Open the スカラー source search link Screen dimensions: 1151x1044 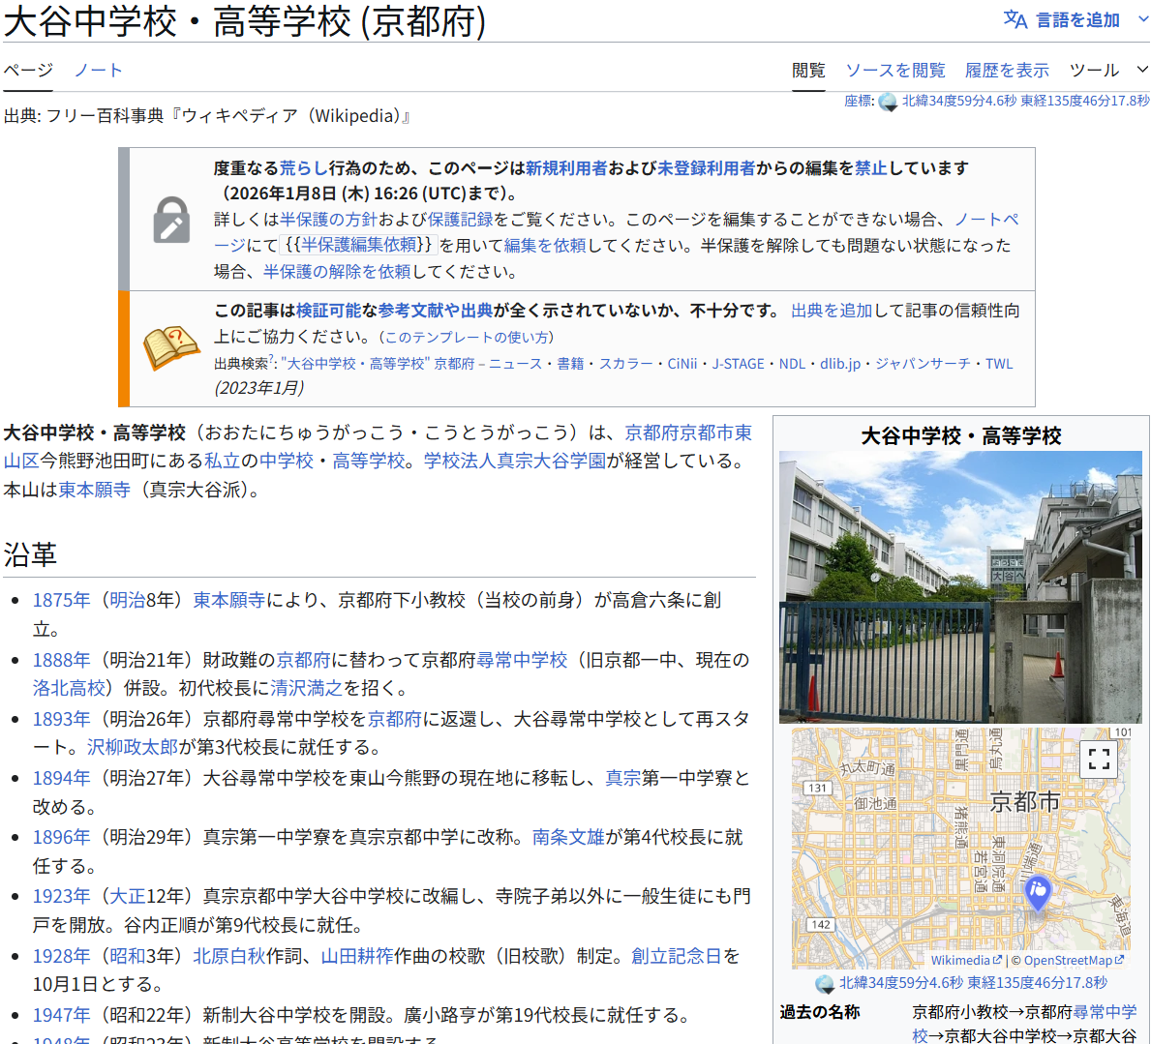pos(625,364)
